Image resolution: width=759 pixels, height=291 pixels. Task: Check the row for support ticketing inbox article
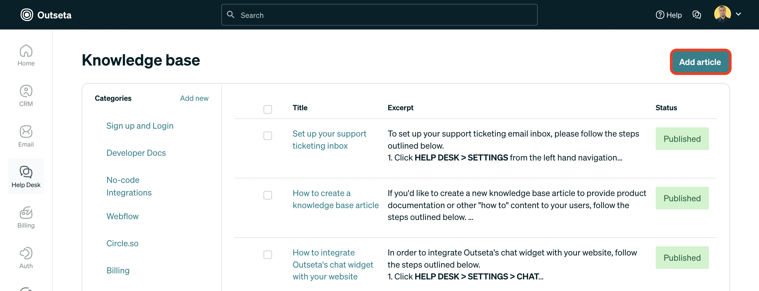pos(268,136)
